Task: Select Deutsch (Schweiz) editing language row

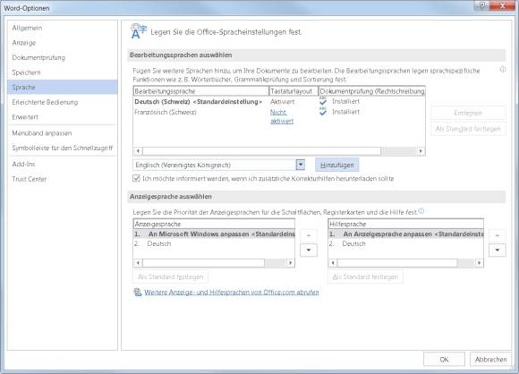Action: [279, 102]
